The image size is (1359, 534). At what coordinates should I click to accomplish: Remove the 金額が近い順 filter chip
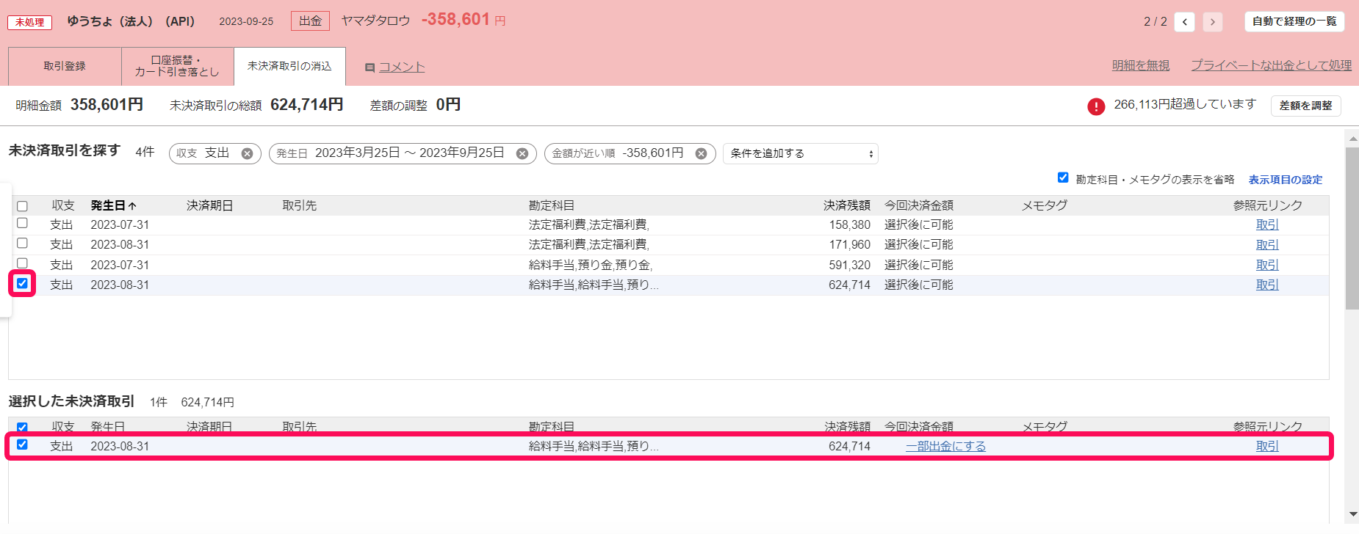[702, 153]
